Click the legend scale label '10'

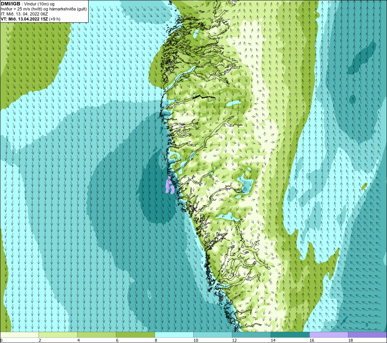pyautogui.click(x=195, y=340)
